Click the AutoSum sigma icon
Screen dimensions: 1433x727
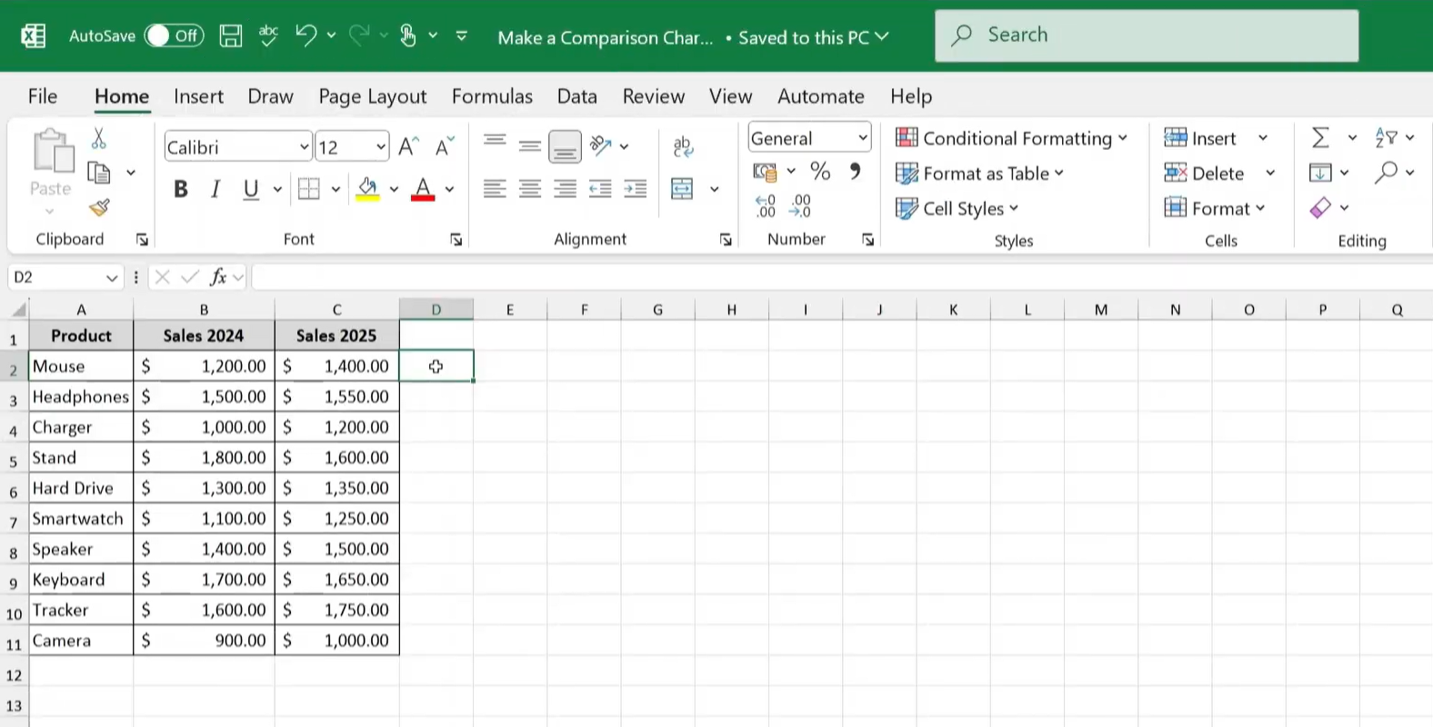[x=1320, y=137]
